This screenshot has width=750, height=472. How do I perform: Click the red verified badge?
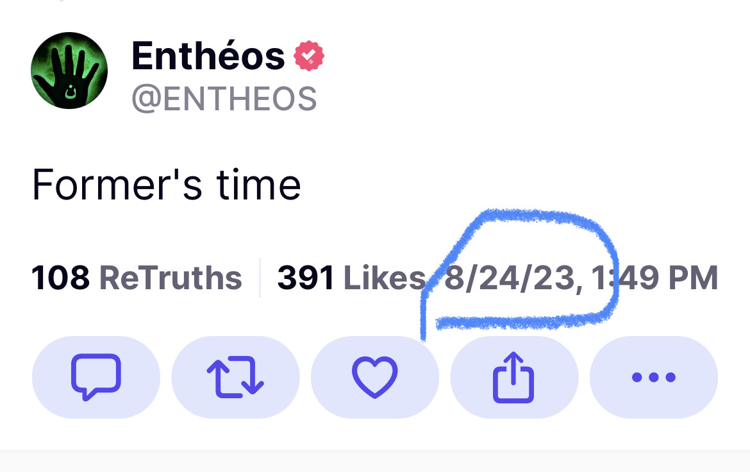(309, 57)
